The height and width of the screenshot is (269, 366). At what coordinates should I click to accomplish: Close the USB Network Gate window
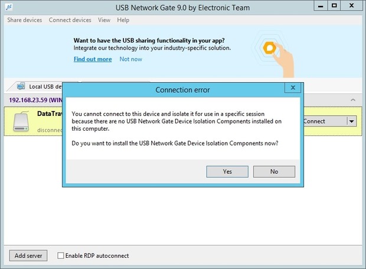[351, 5]
